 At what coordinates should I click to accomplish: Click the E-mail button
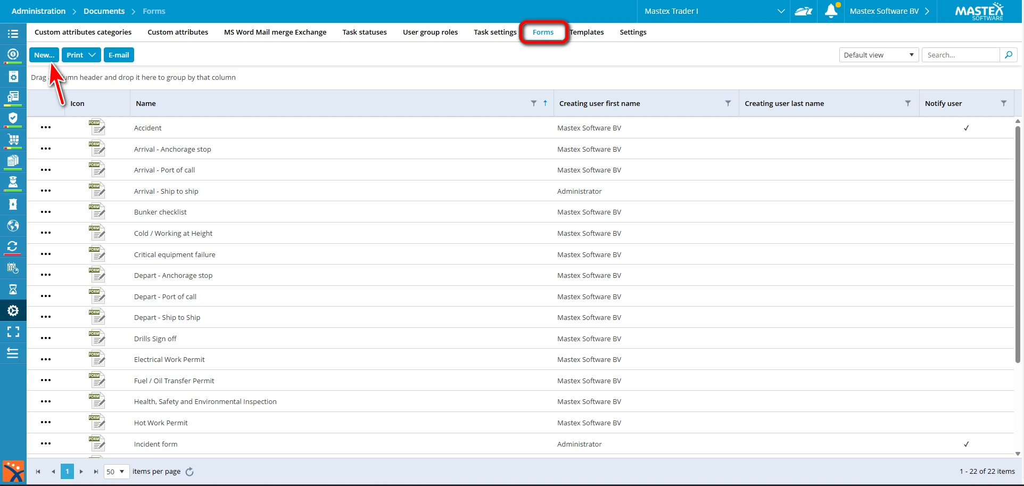coord(119,55)
